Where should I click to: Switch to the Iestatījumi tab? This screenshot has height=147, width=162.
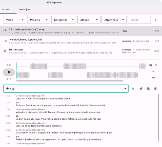coord(25,9)
